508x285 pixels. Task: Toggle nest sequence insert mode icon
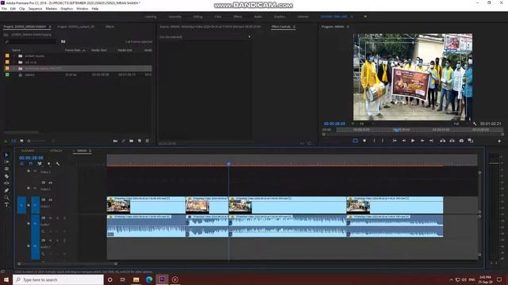pos(21,164)
